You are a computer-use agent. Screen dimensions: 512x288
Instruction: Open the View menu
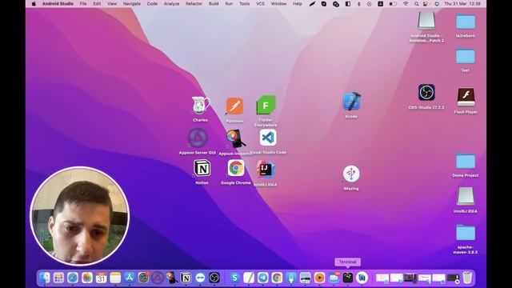point(112,4)
